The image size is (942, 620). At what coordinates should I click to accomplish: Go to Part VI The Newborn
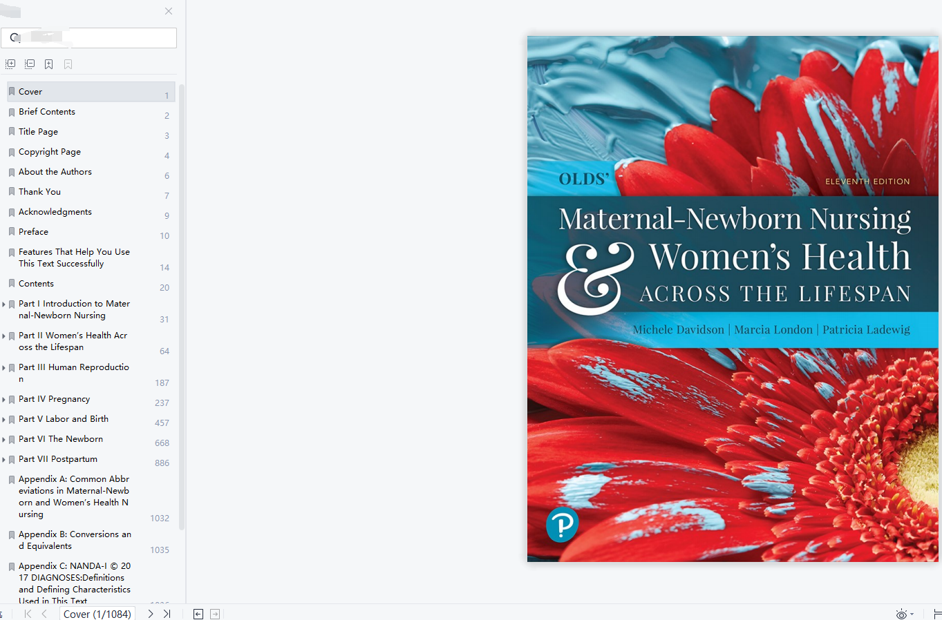pyautogui.click(x=61, y=439)
